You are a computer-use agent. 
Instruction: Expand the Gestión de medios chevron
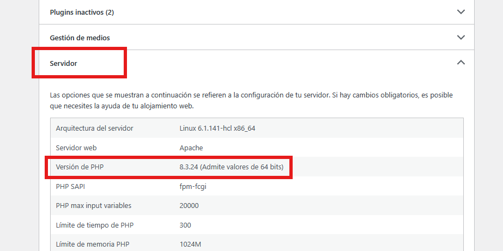[460, 38]
